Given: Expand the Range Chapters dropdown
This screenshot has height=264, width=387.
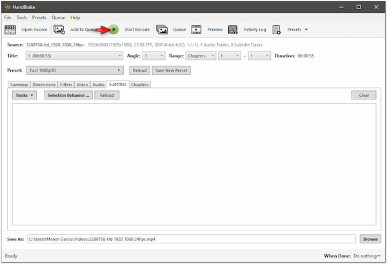Looking at the screenshot, I should (201, 56).
